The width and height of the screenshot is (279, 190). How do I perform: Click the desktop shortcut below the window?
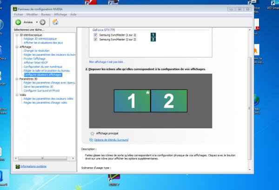pyautogui.click(x=114, y=180)
